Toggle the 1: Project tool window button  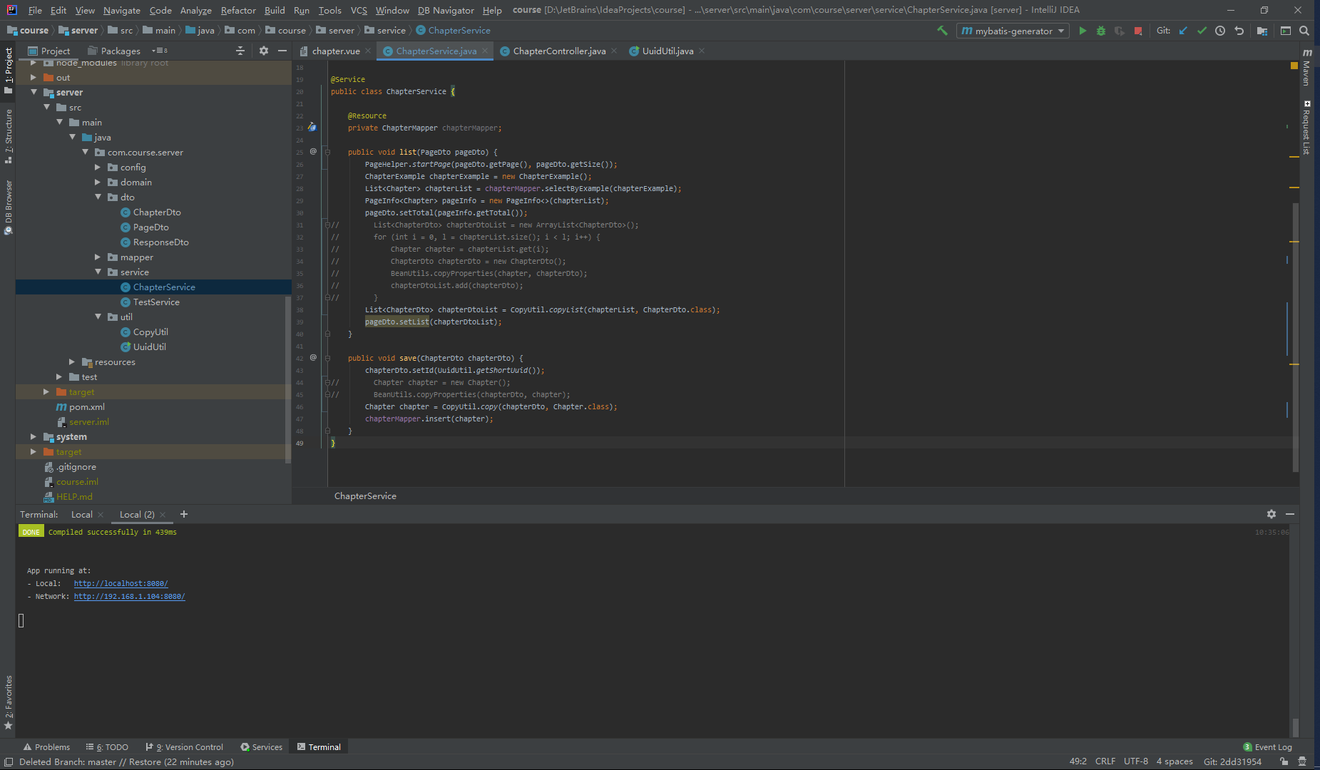(9, 70)
